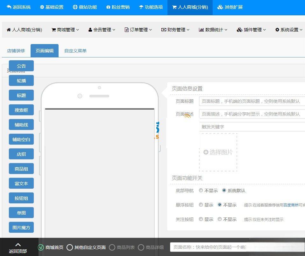Add a 轮播 component to page
305x256 pixels.
click(21, 81)
